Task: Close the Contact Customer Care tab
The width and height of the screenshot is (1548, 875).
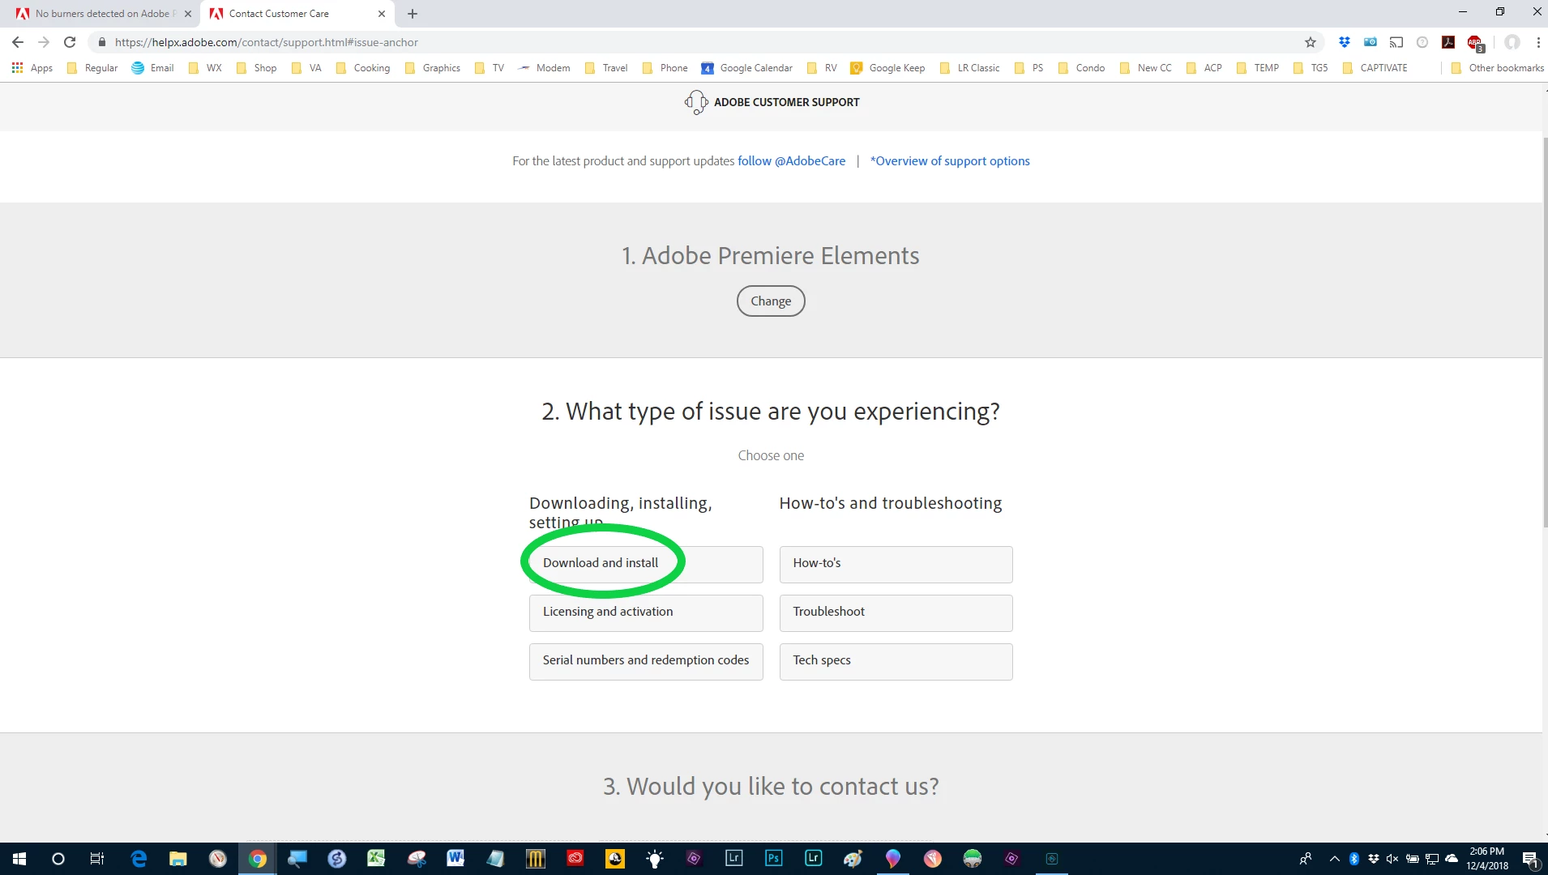Action: click(382, 14)
